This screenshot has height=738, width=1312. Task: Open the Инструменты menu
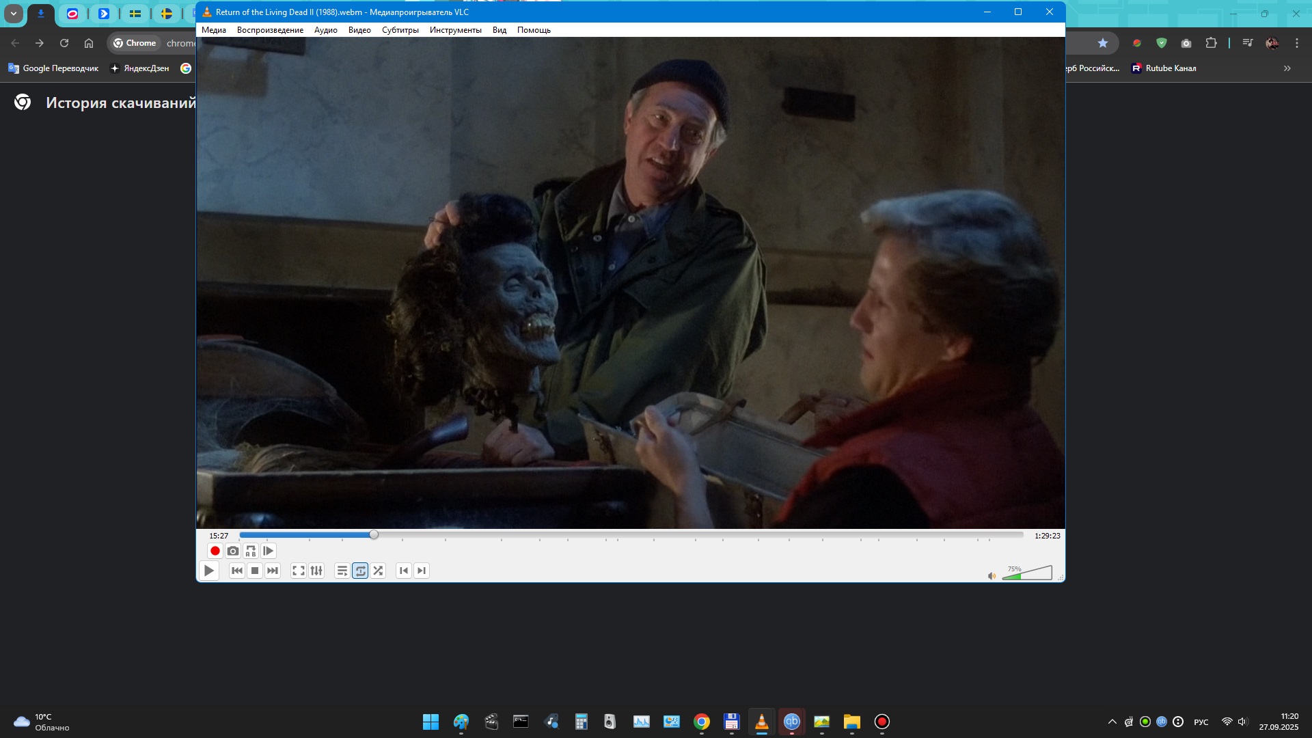coord(455,30)
